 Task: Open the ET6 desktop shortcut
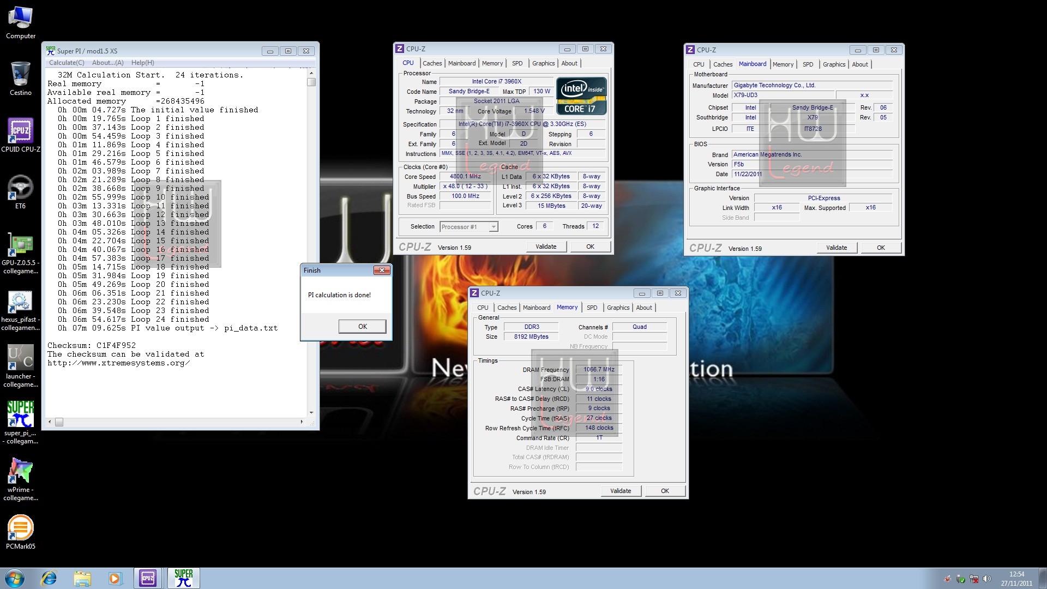(x=20, y=192)
